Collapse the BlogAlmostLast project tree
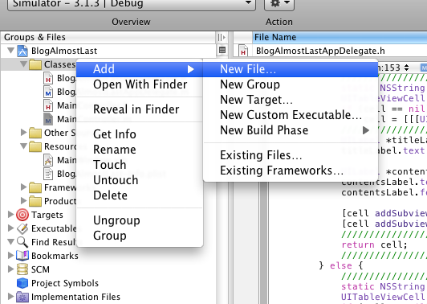Image resolution: width=427 pixels, height=304 pixels. (x=11, y=51)
